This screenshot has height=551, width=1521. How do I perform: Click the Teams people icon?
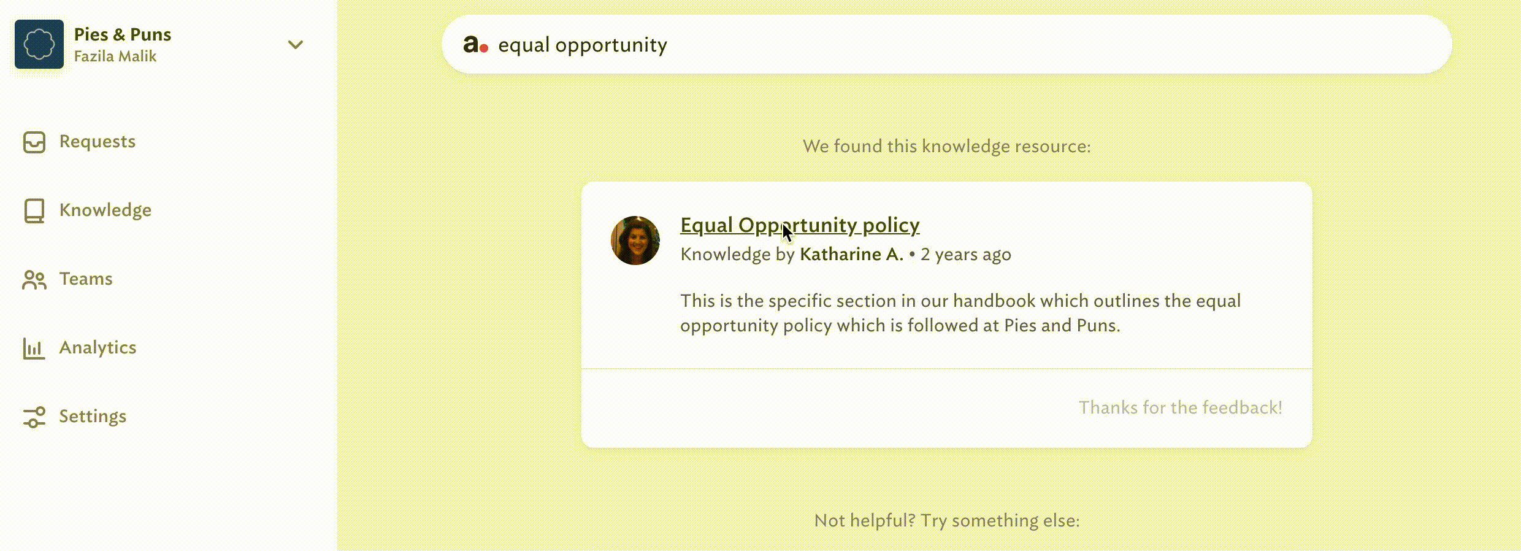(34, 280)
